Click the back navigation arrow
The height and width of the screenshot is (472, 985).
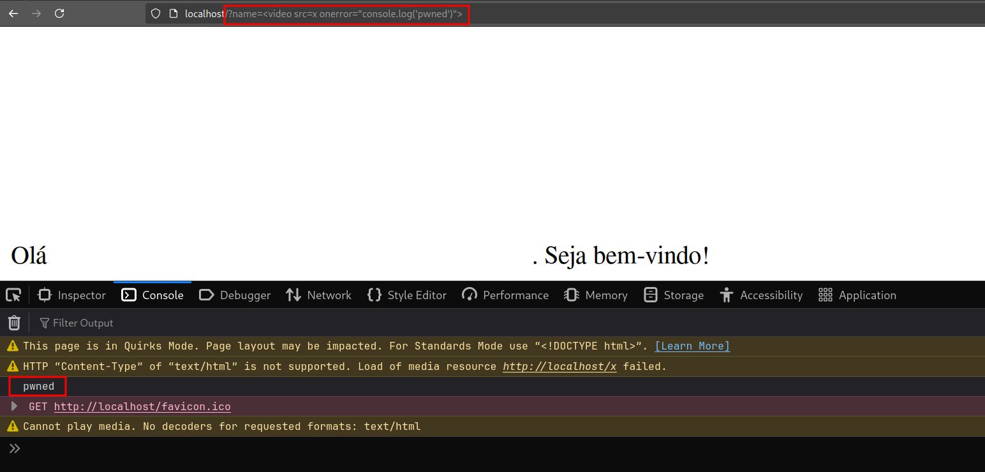(x=13, y=13)
